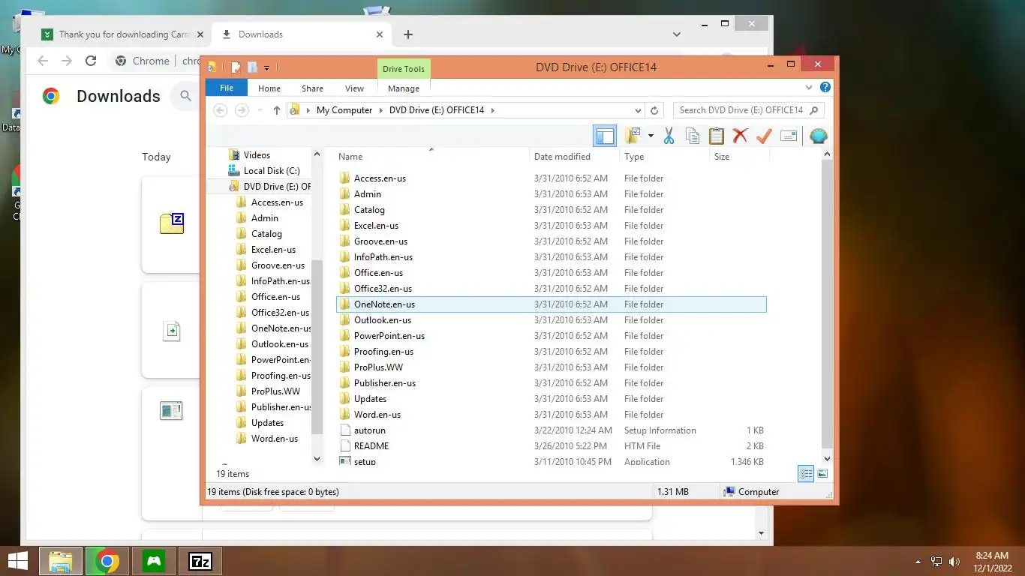Click the Explorer Help question mark icon

(x=825, y=88)
